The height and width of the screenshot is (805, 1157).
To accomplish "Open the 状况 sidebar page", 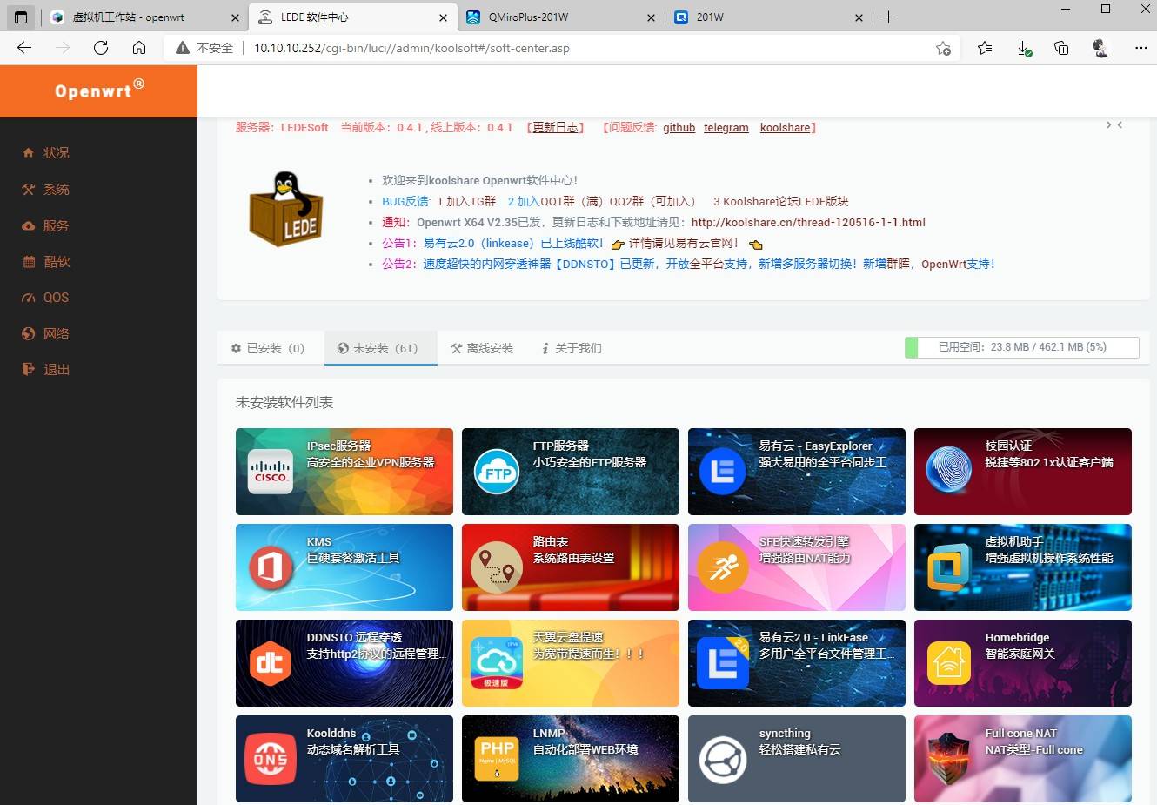I will point(55,153).
